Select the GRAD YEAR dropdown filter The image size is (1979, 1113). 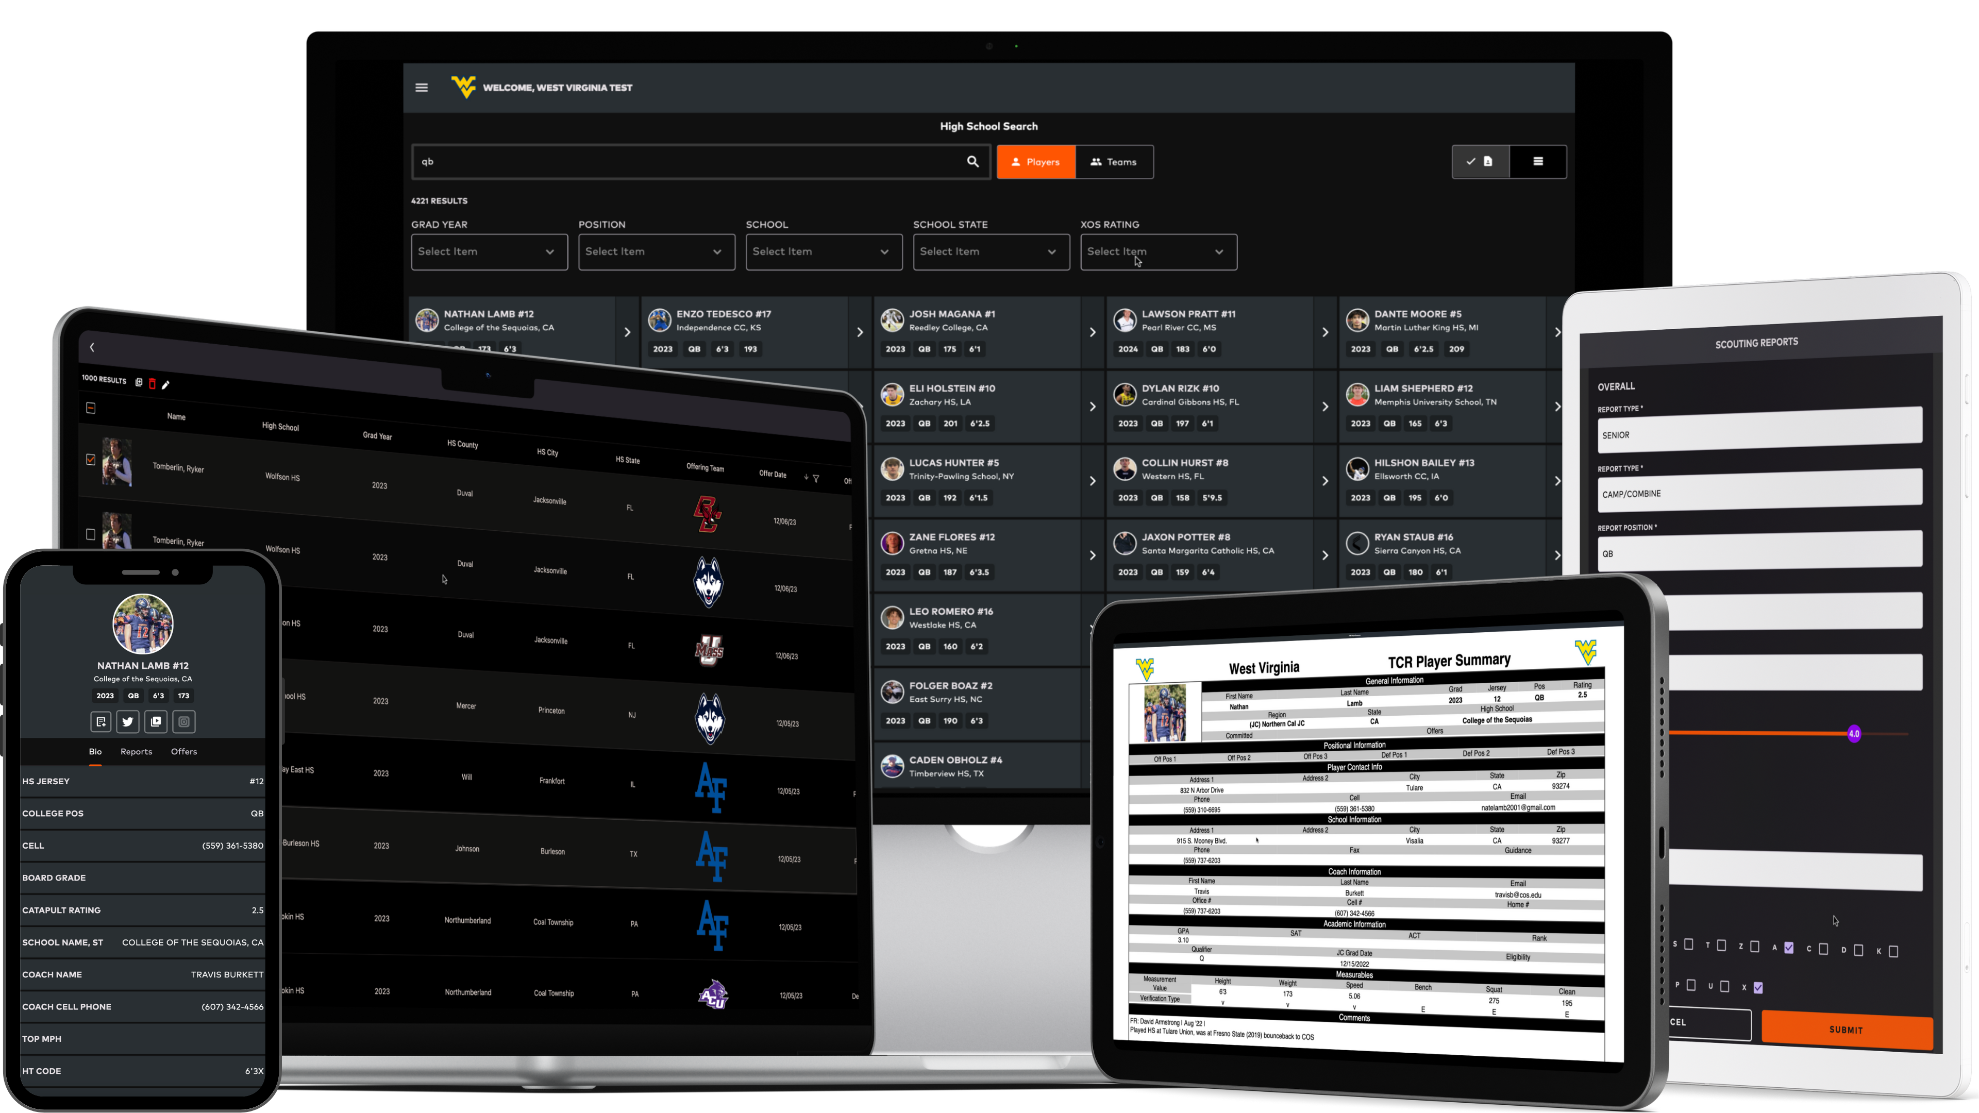(x=487, y=250)
